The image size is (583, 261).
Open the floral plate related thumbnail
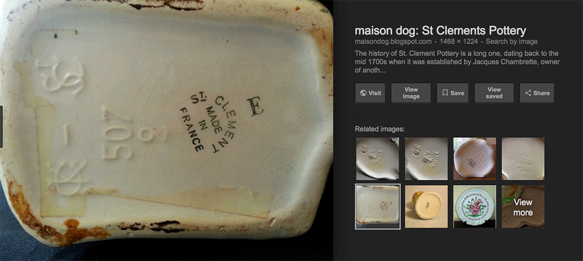coord(474,207)
